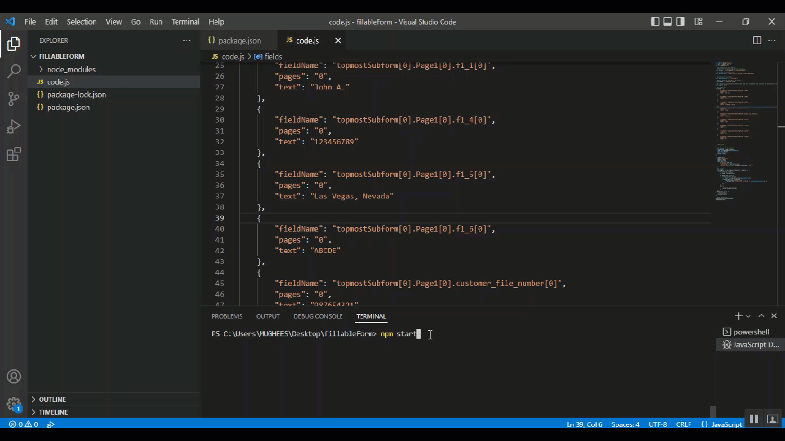Screen dimensions: 785x441
Task: Open editor more actions ellipsis
Action: (772, 40)
